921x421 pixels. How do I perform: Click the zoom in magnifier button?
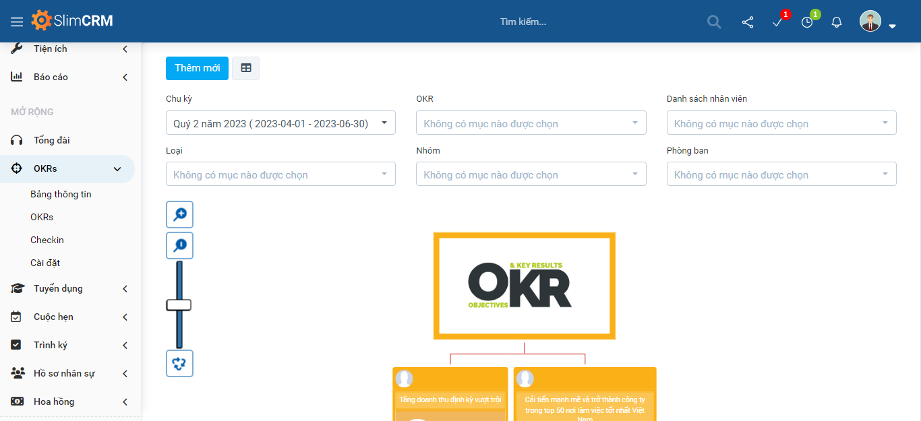(x=180, y=214)
